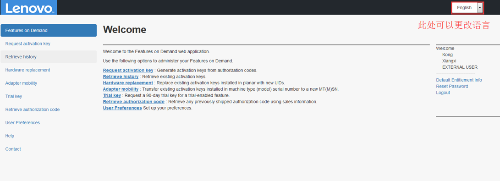This screenshot has width=500, height=181.
Task: Follow the bold Adapter mobility link
Action: pos(121,89)
